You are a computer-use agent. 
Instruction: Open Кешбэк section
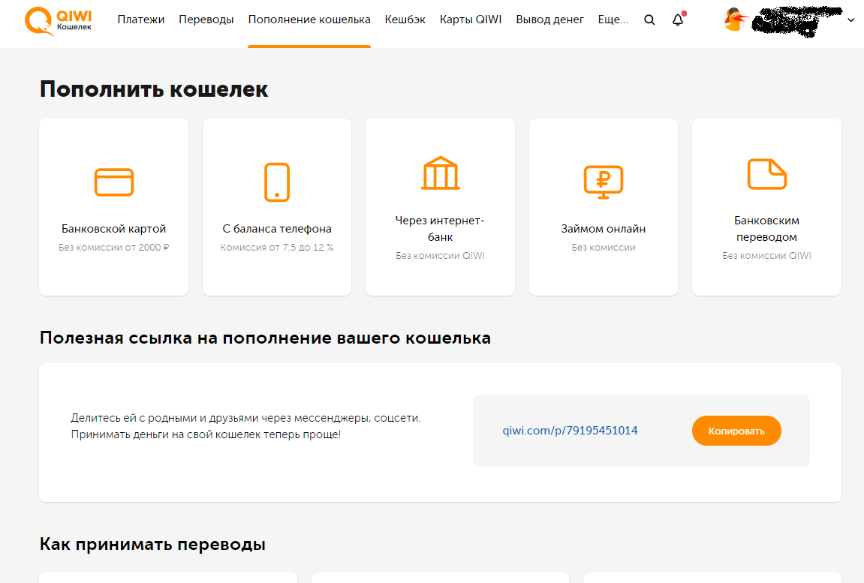pos(405,20)
